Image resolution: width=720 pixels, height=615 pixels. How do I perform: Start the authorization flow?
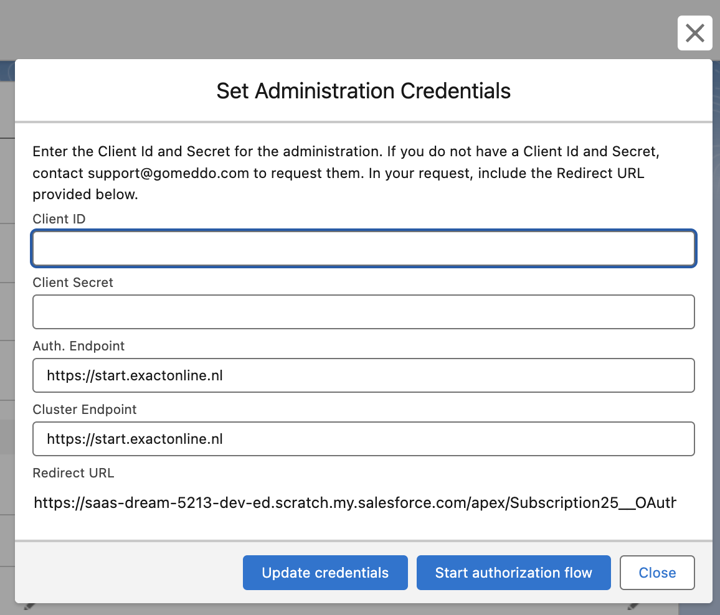pos(513,573)
